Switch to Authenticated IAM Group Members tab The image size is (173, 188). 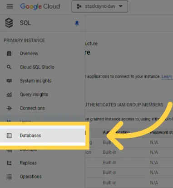pyautogui.click(x=124, y=105)
